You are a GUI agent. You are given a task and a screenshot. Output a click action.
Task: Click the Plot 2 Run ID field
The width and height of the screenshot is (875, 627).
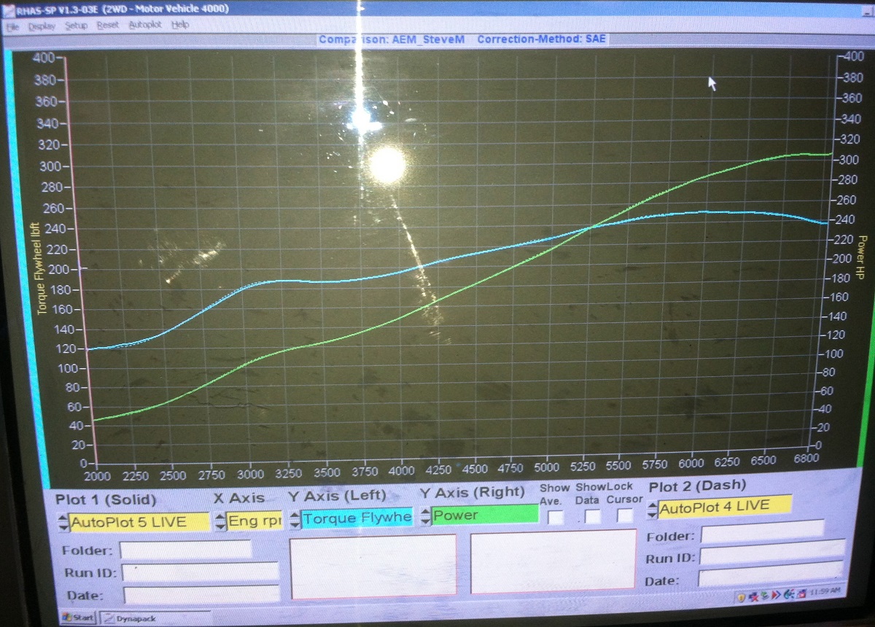[772, 553]
